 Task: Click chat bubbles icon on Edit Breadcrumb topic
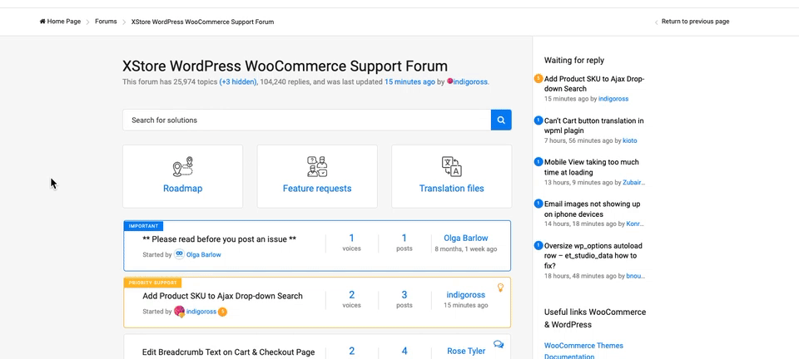click(499, 344)
